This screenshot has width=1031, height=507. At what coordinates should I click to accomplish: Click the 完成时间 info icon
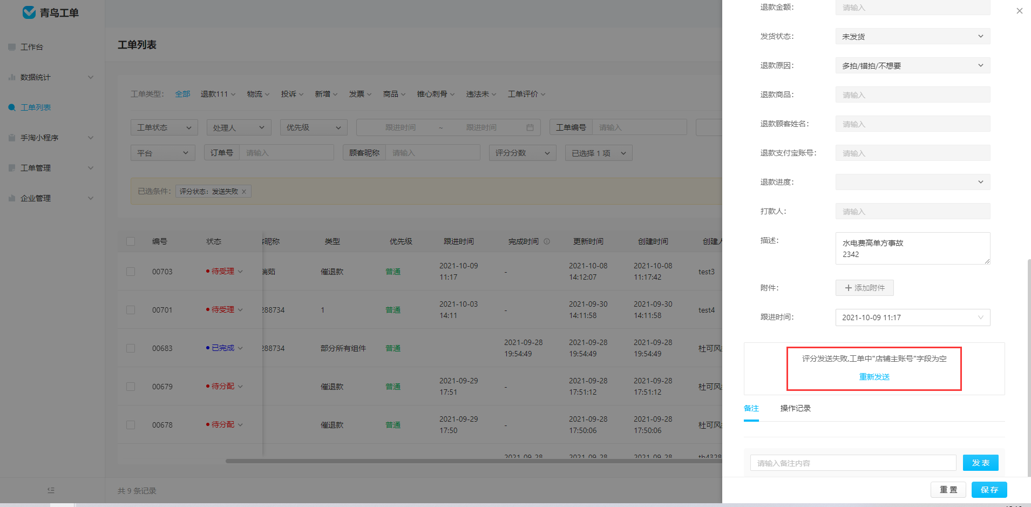(x=547, y=241)
